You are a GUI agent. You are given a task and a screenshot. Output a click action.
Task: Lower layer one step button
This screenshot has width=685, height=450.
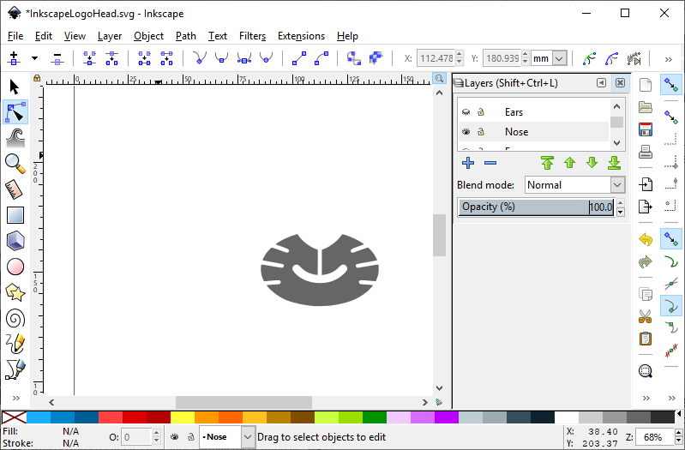pos(592,163)
